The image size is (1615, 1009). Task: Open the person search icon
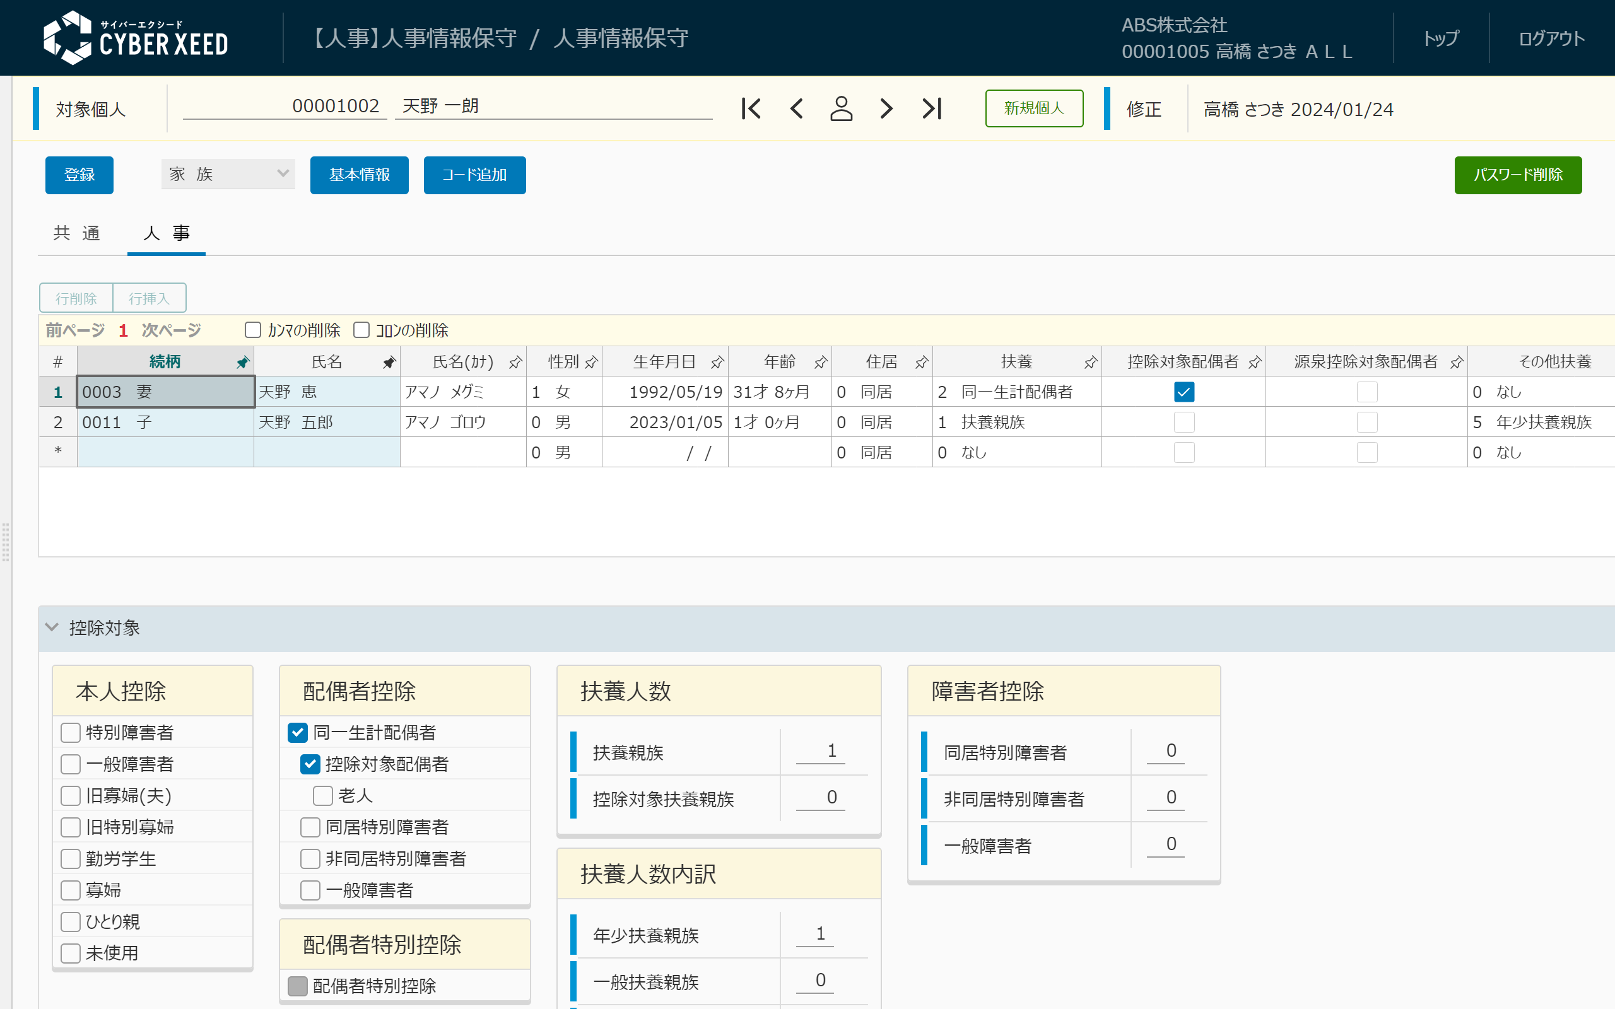pyautogui.click(x=841, y=108)
